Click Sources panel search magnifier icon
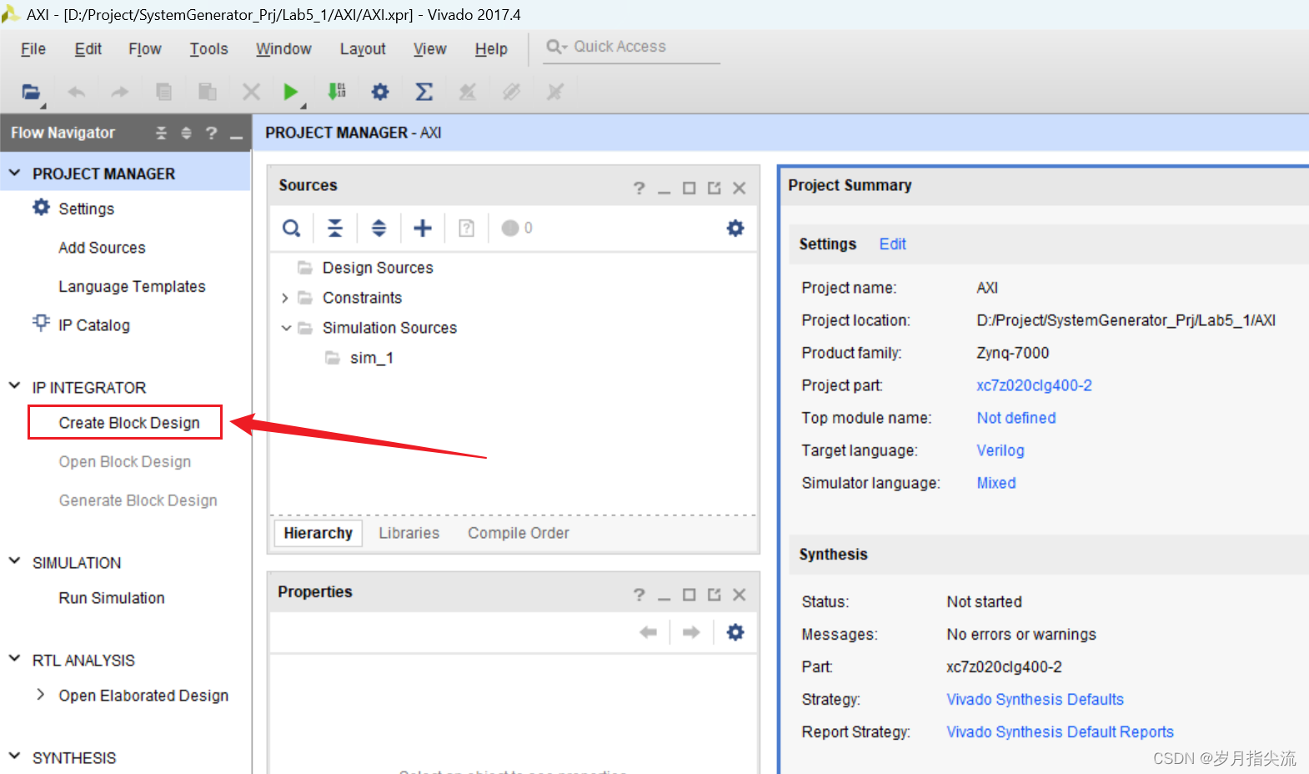This screenshot has height=774, width=1309. click(x=291, y=228)
